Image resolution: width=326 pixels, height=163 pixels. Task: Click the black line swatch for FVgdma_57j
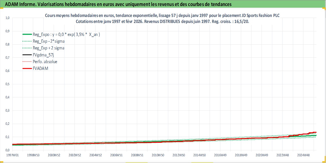click(x=27, y=55)
